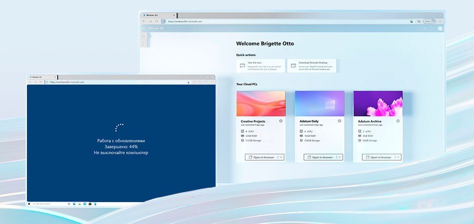
Task: Click the Creative Projects wallpaper thumbnail
Action: pos(261,104)
